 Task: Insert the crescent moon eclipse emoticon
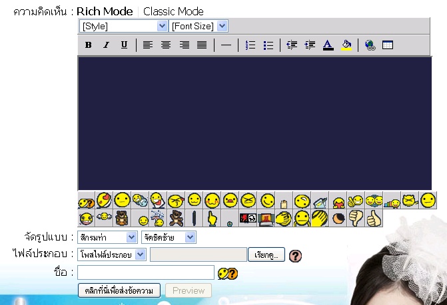point(338,219)
